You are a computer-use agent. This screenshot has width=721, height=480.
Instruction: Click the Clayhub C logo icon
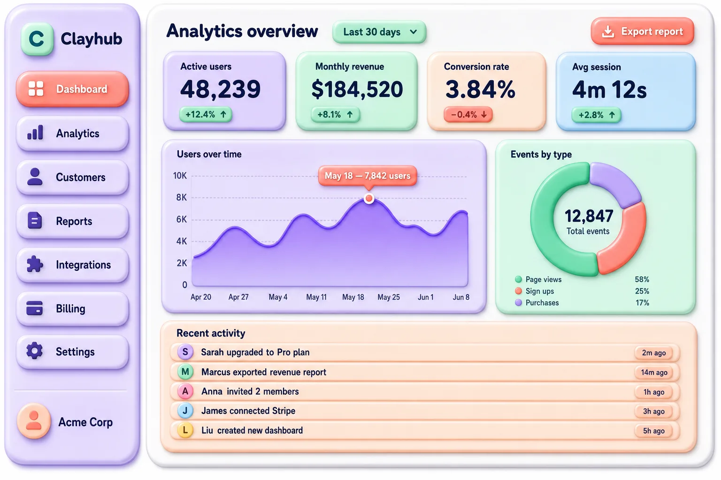(x=37, y=39)
